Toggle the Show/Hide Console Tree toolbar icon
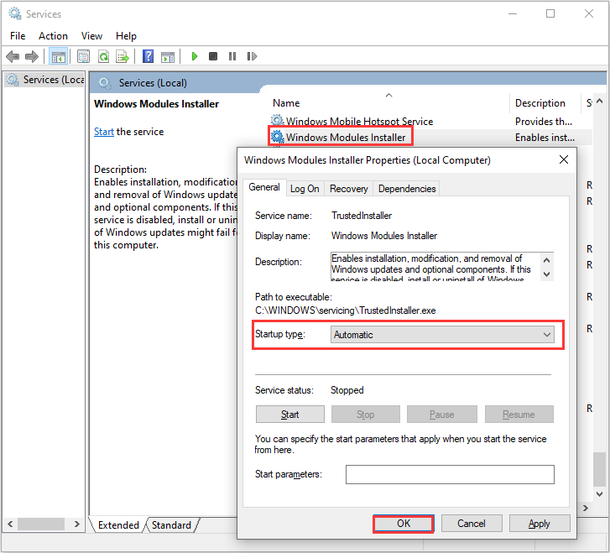The image size is (610, 553). coord(58,56)
